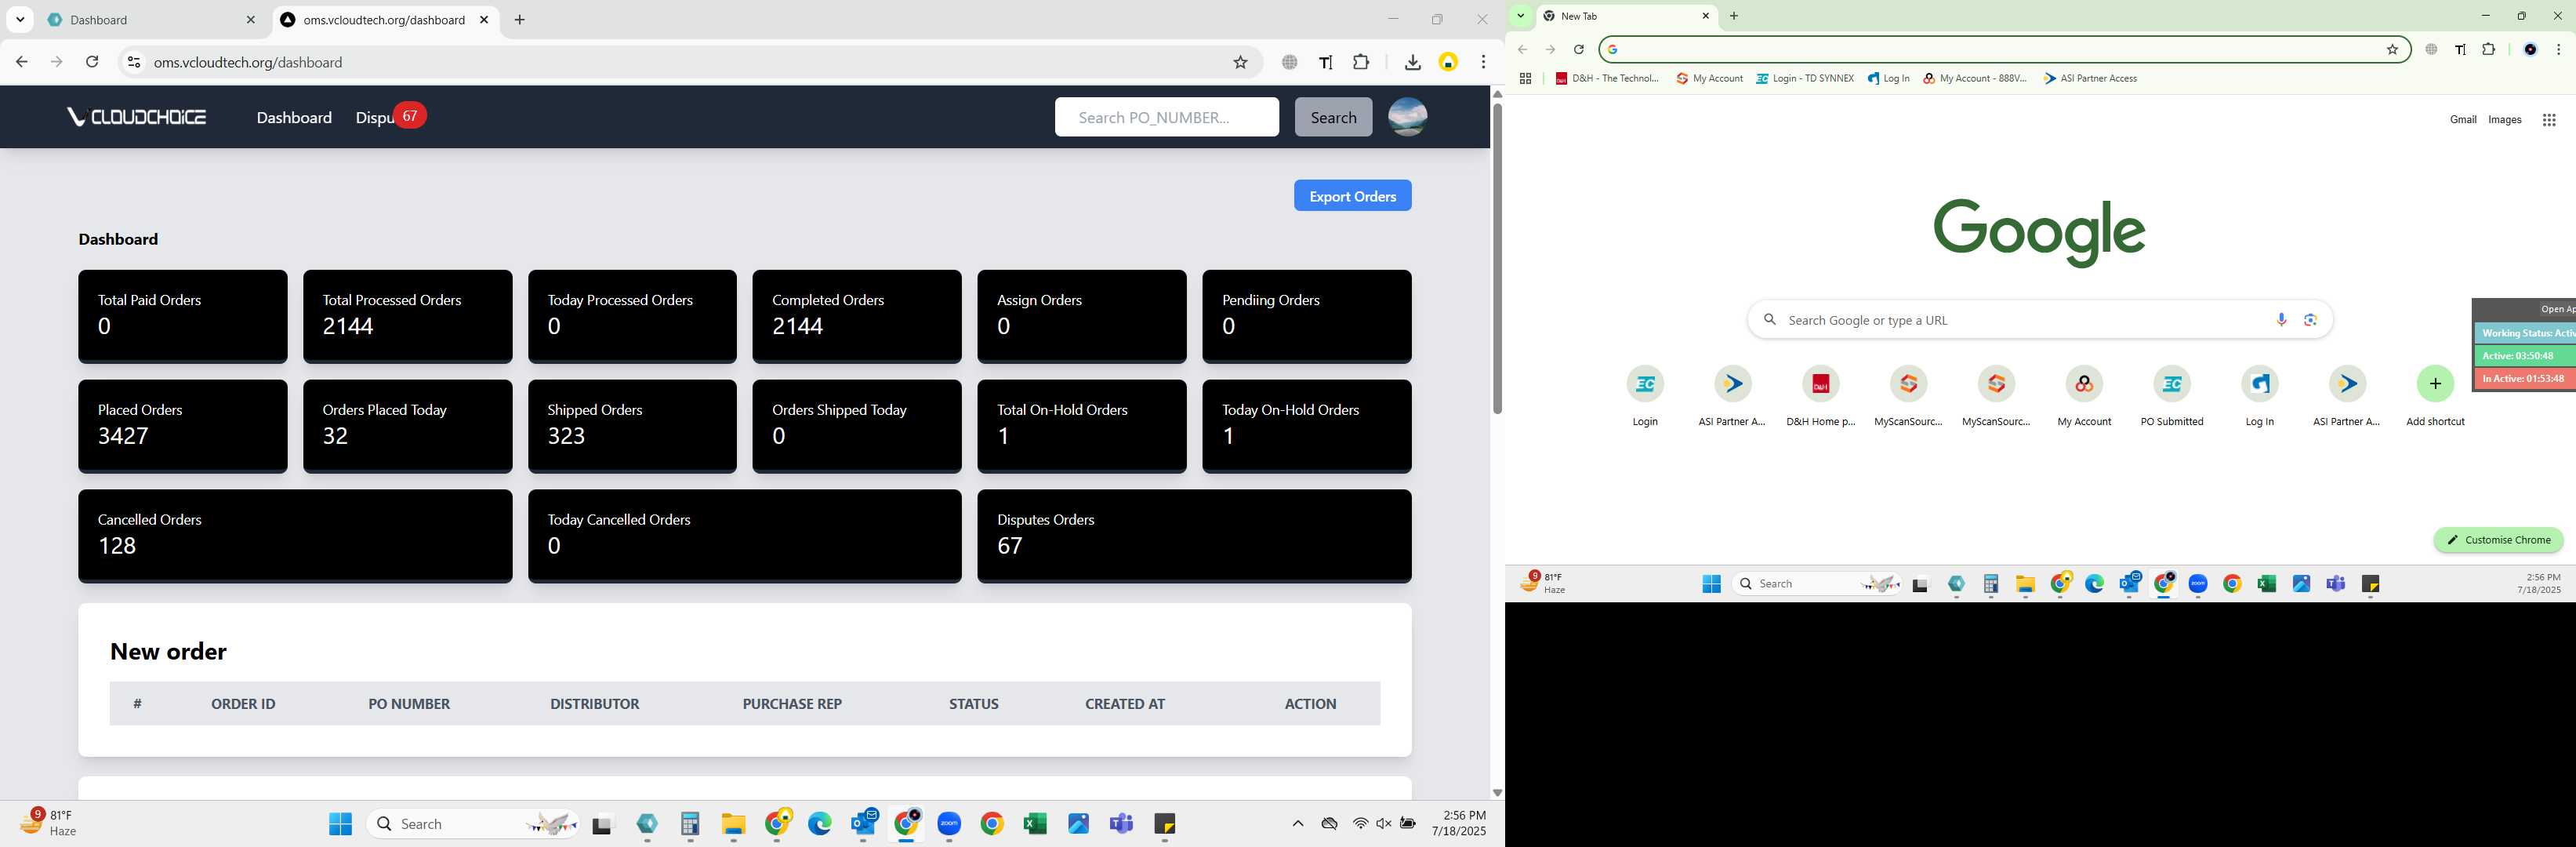
Task: Reload the New Tab page in Google window
Action: tap(1579, 49)
